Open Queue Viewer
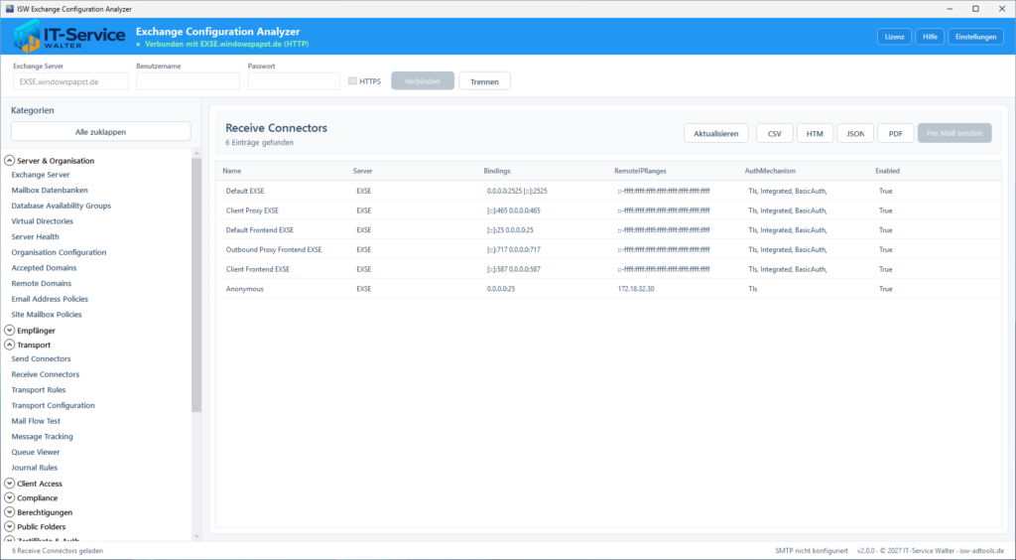This screenshot has width=1016, height=560. point(35,452)
